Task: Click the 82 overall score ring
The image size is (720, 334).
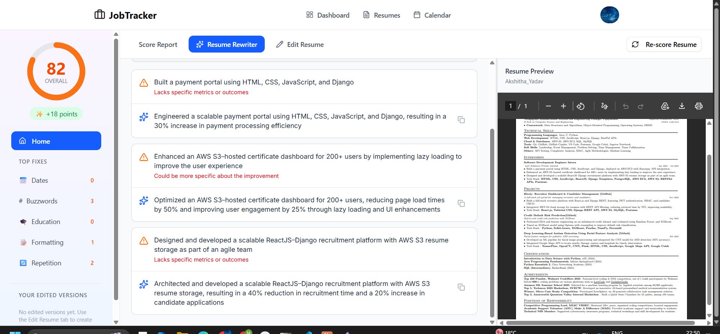Action: [x=56, y=71]
